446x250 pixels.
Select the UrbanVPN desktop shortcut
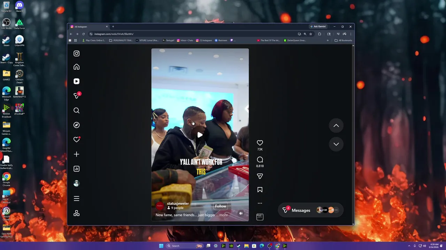point(19,41)
